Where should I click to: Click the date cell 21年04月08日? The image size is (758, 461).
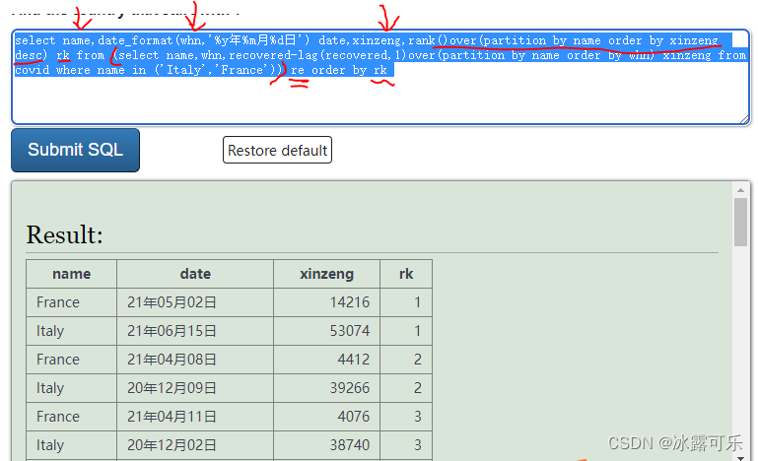pyautogui.click(x=195, y=360)
